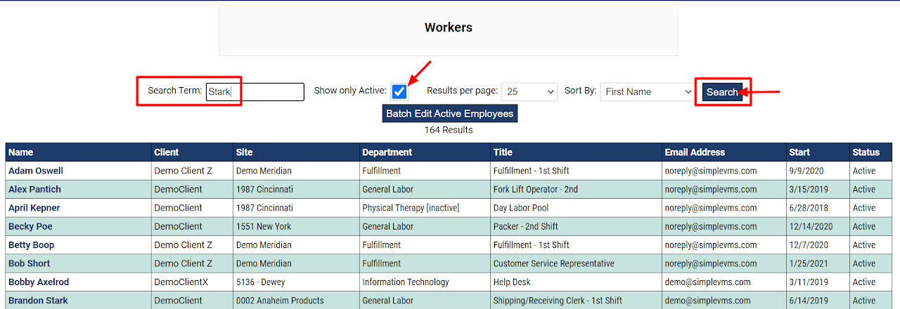Viewport: 900px width, 309px height.
Task: Click the Client column header
Action: click(167, 152)
